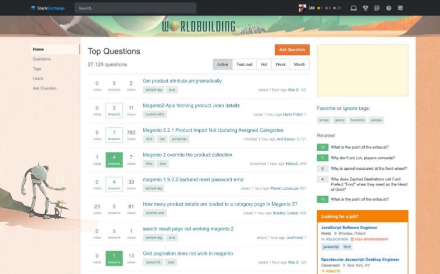Open user Anil Baskur profile link

point(286,139)
